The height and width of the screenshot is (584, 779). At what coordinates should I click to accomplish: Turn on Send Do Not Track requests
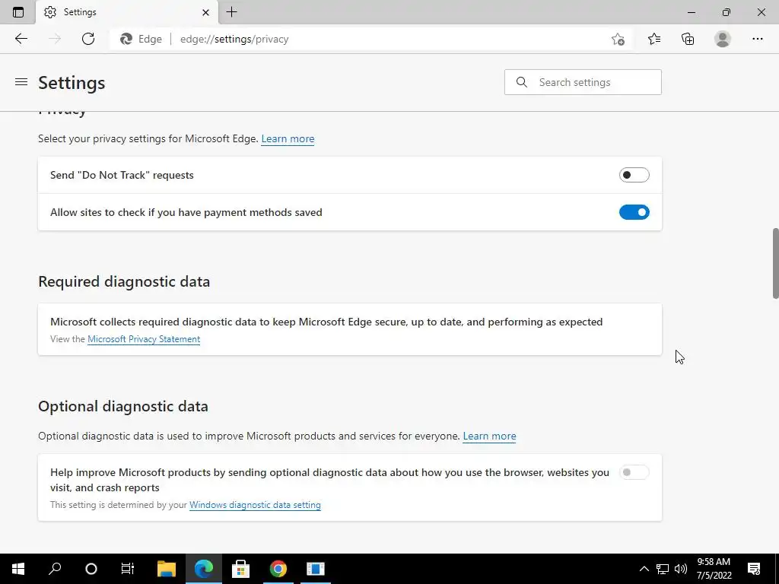tap(634, 175)
